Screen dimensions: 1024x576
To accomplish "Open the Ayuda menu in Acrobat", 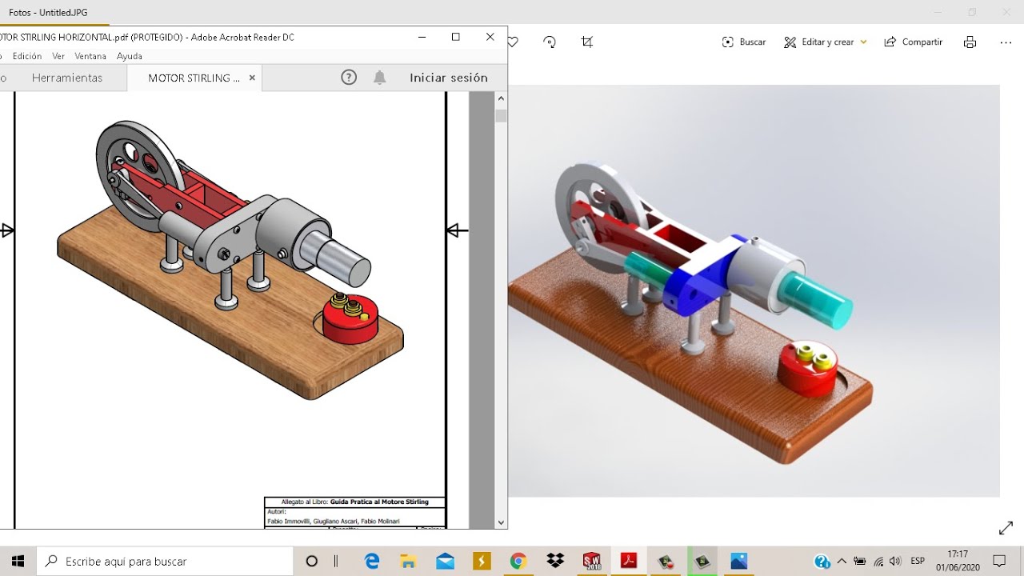I will [130, 56].
